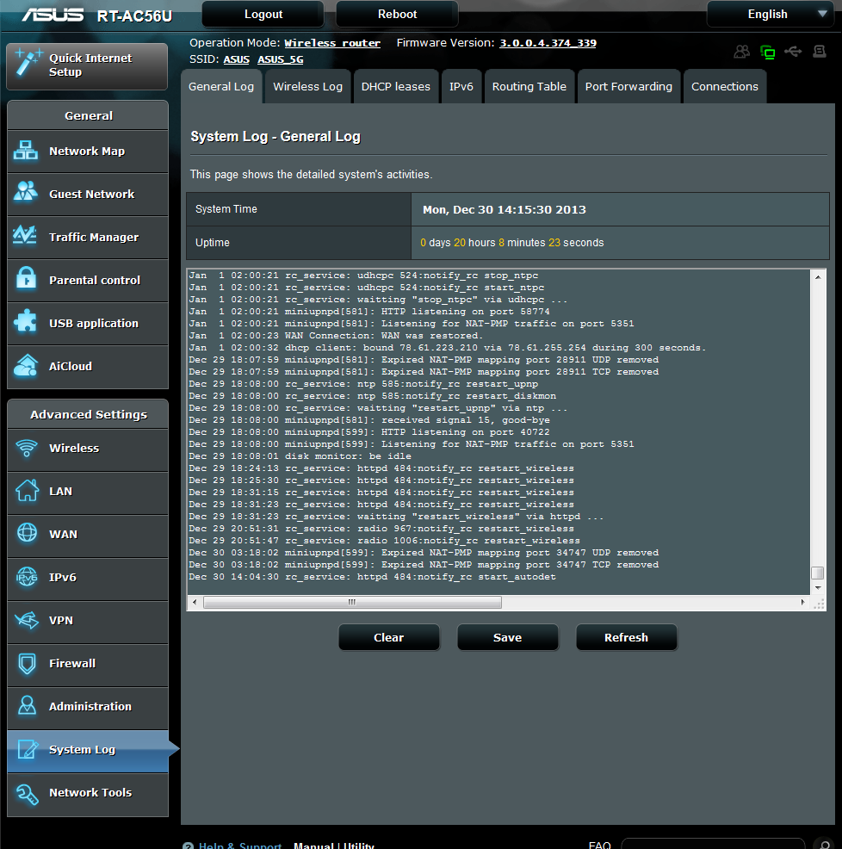Click the search magnifier icon at bottom
Viewport: 842px width, 849px height.
(x=824, y=844)
